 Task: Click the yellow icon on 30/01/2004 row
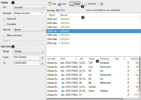80,95
